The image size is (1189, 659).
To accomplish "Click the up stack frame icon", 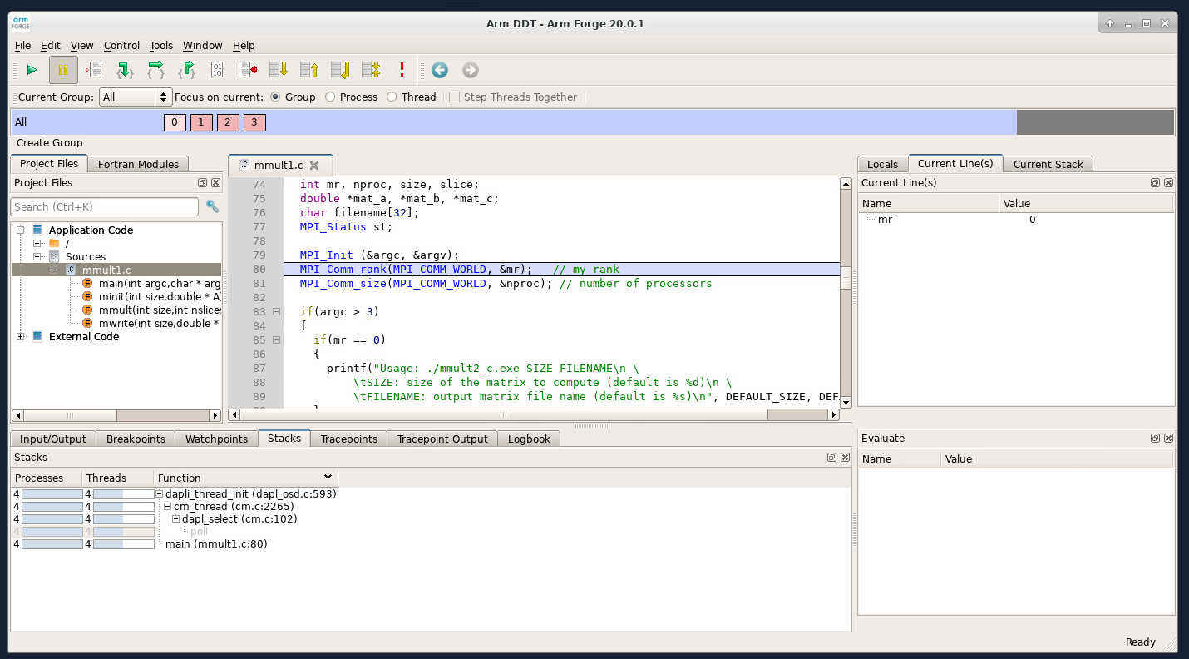I will (309, 70).
